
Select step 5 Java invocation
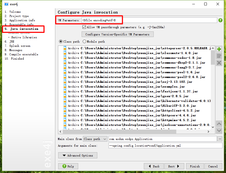[21, 29]
